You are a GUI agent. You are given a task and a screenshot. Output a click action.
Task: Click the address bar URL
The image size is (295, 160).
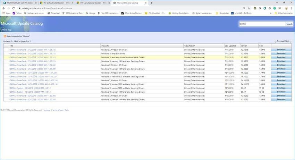[47, 8]
